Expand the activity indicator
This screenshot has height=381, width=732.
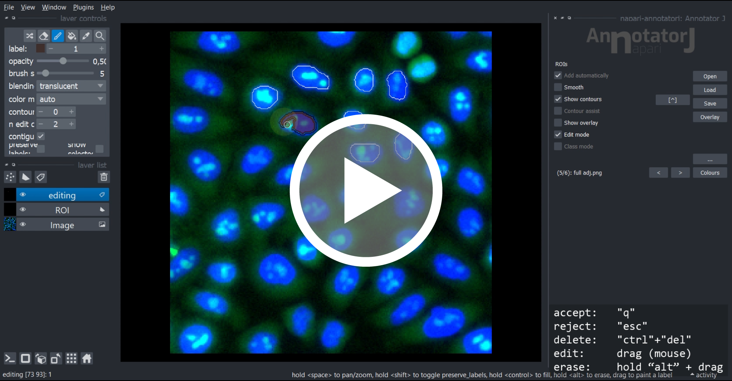coord(703,375)
